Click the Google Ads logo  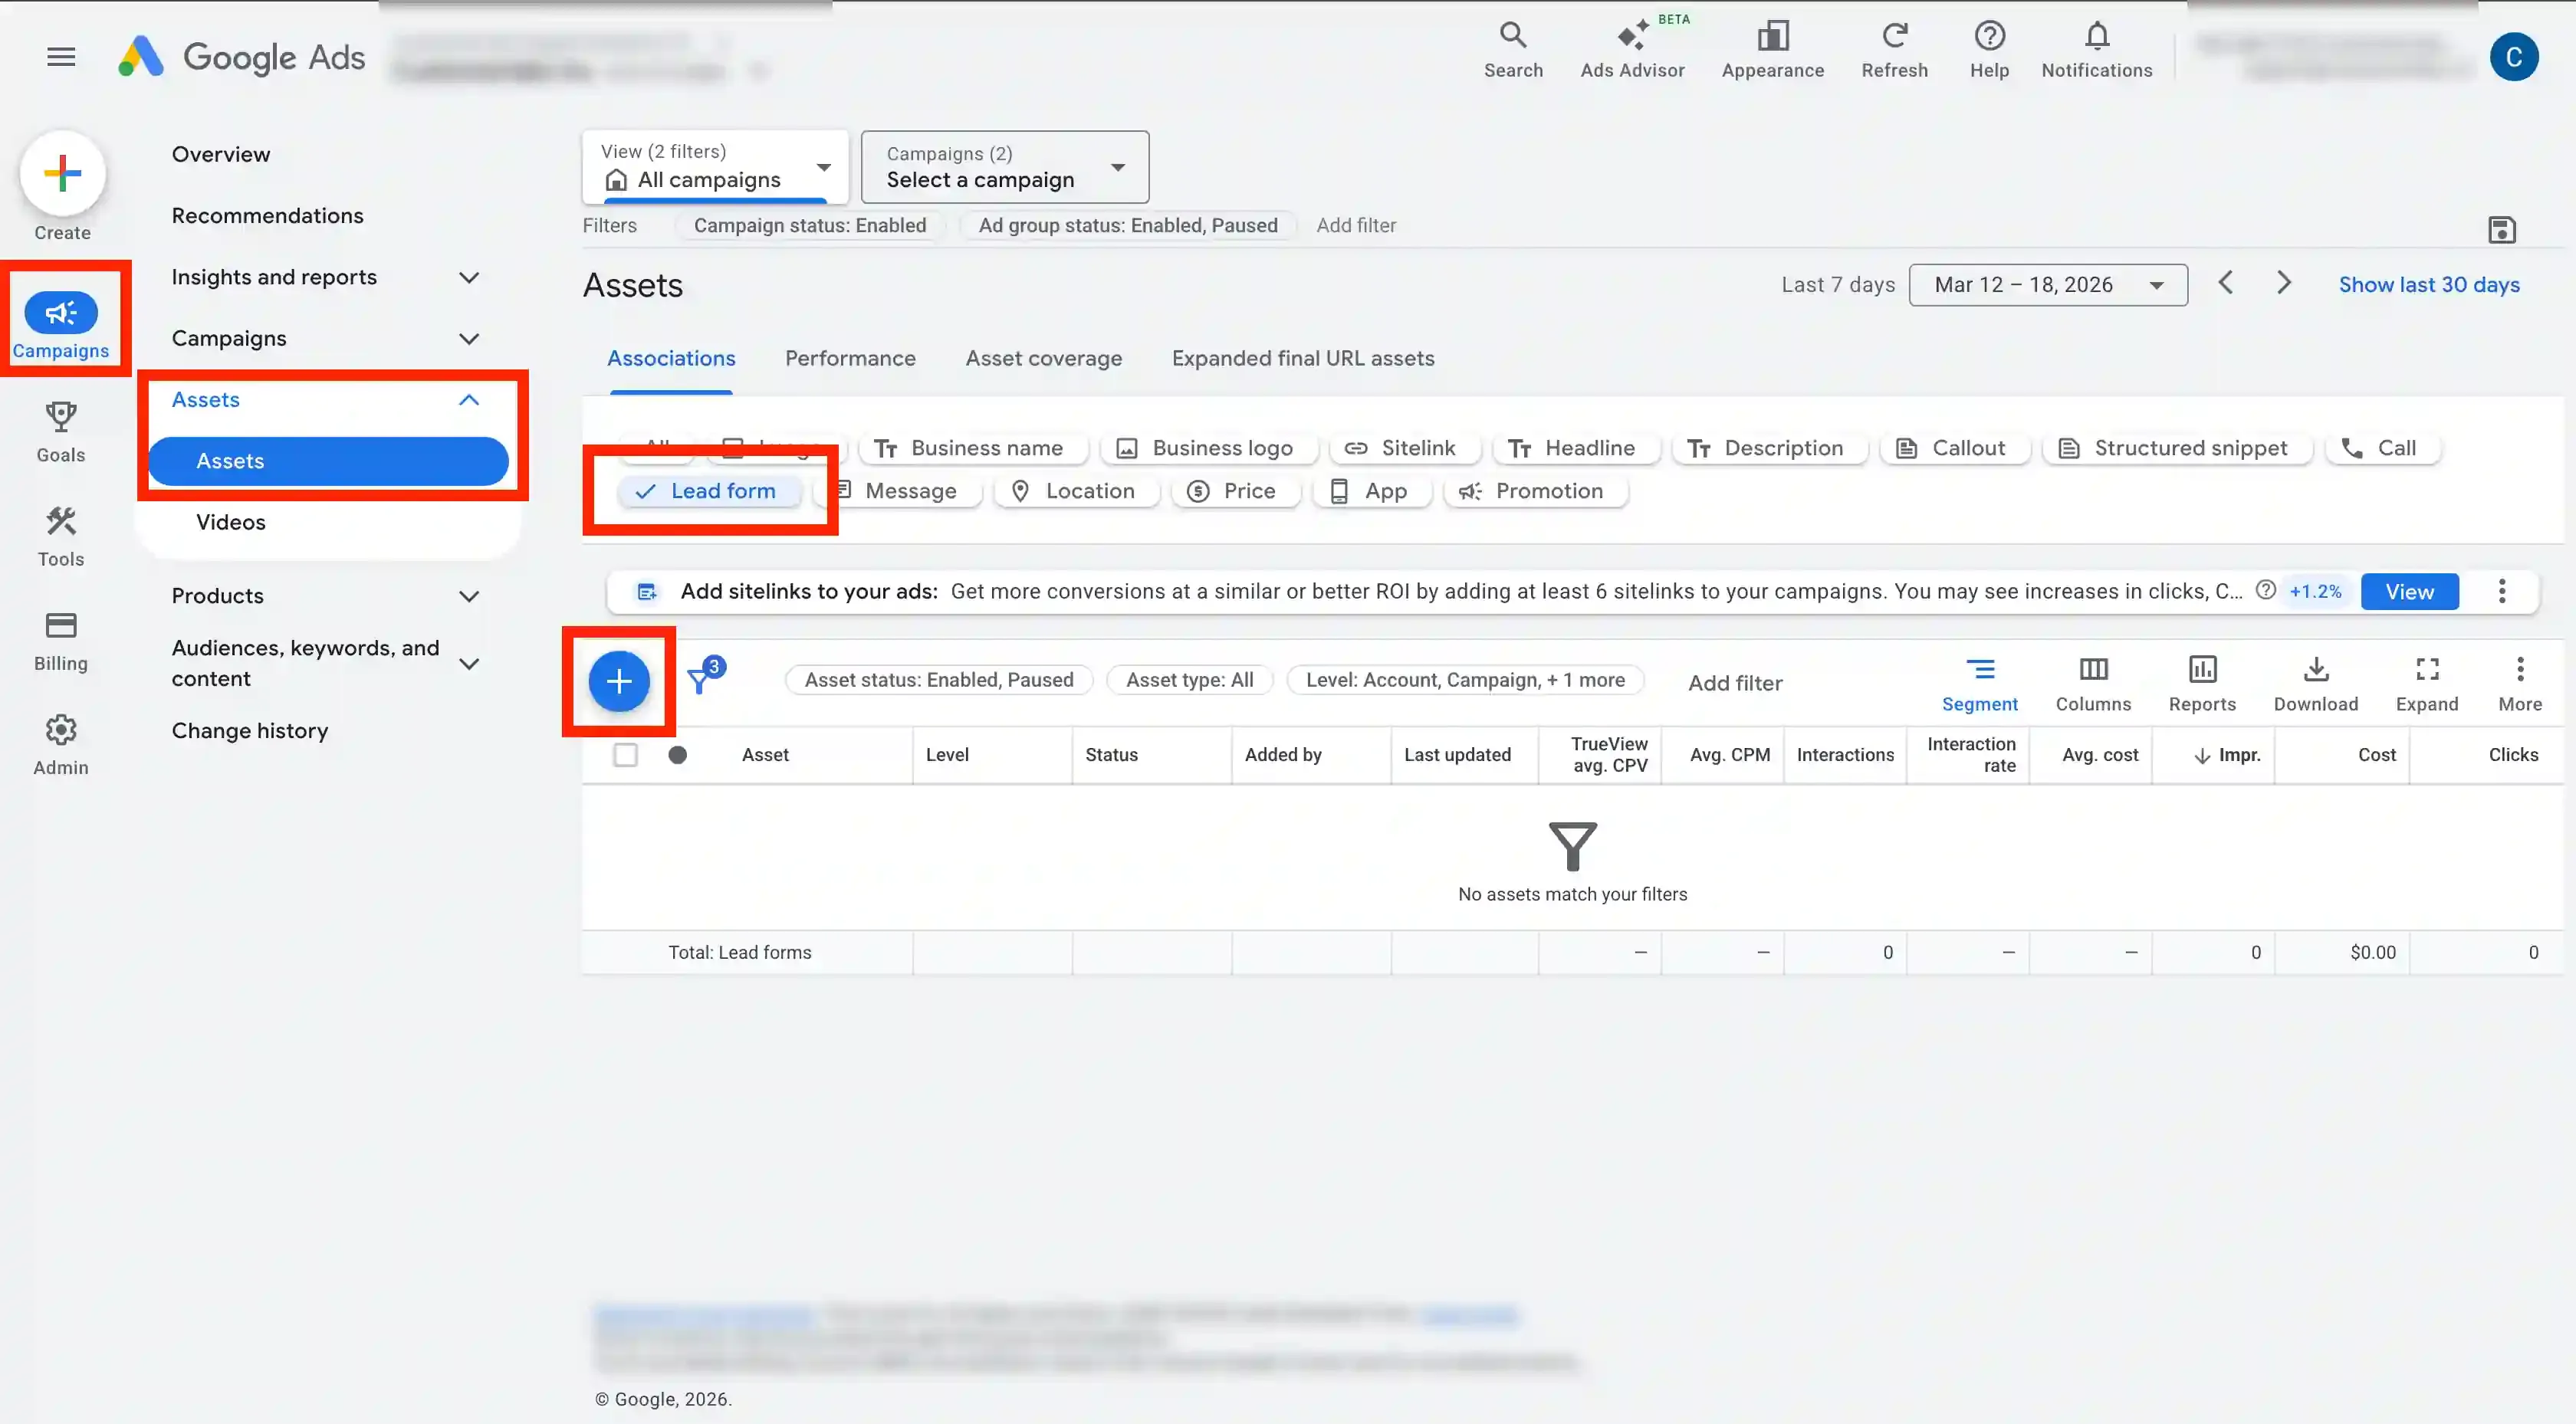pyautogui.click(x=242, y=57)
